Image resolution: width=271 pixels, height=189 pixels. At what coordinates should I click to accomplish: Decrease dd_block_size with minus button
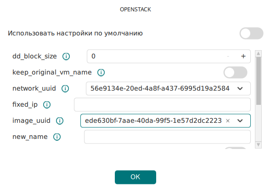coord(228,56)
